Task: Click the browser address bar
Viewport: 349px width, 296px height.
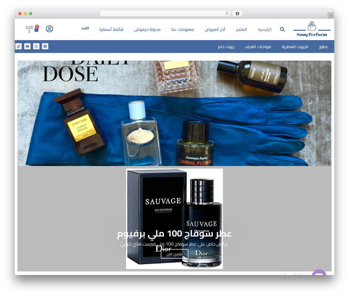Action: [x=165, y=14]
